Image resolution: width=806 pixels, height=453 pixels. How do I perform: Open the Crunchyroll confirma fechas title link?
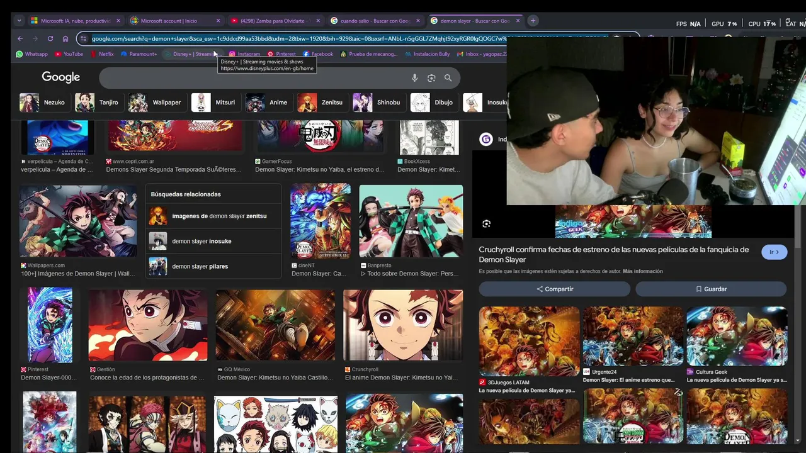point(614,254)
